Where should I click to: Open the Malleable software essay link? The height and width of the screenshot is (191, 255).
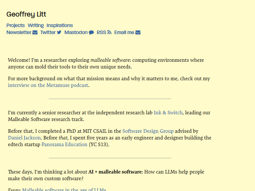click(64, 189)
